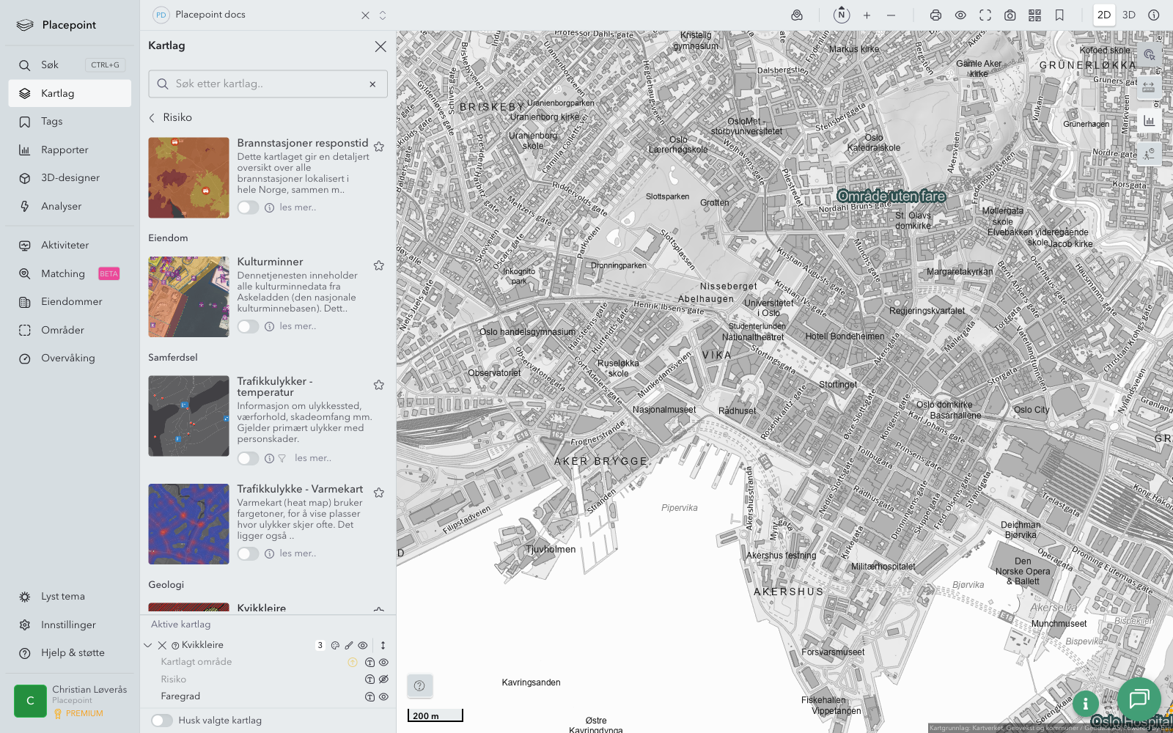1173x733 pixels.
Task: Favorite the Kulturminner layer with star
Action: click(x=379, y=265)
